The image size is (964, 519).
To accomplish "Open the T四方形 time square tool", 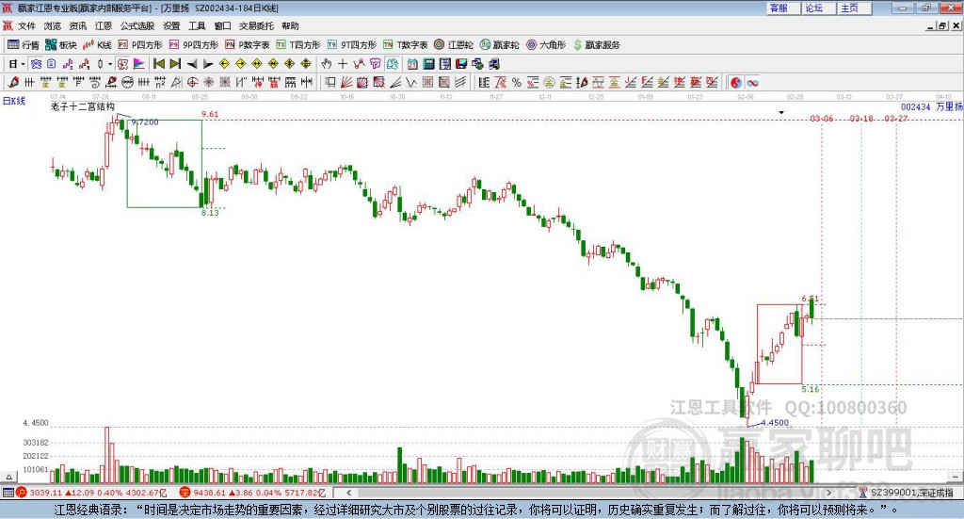I will tap(298, 45).
